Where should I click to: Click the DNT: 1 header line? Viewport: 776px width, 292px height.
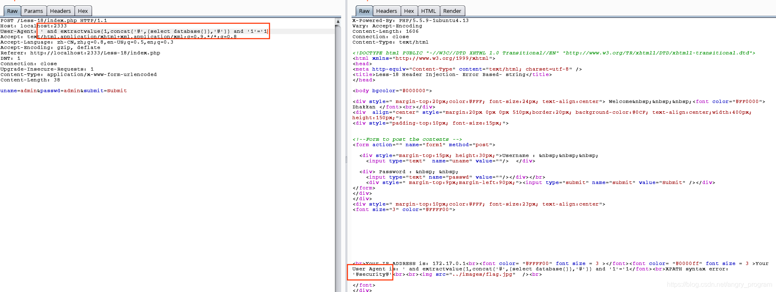[x=10, y=58]
